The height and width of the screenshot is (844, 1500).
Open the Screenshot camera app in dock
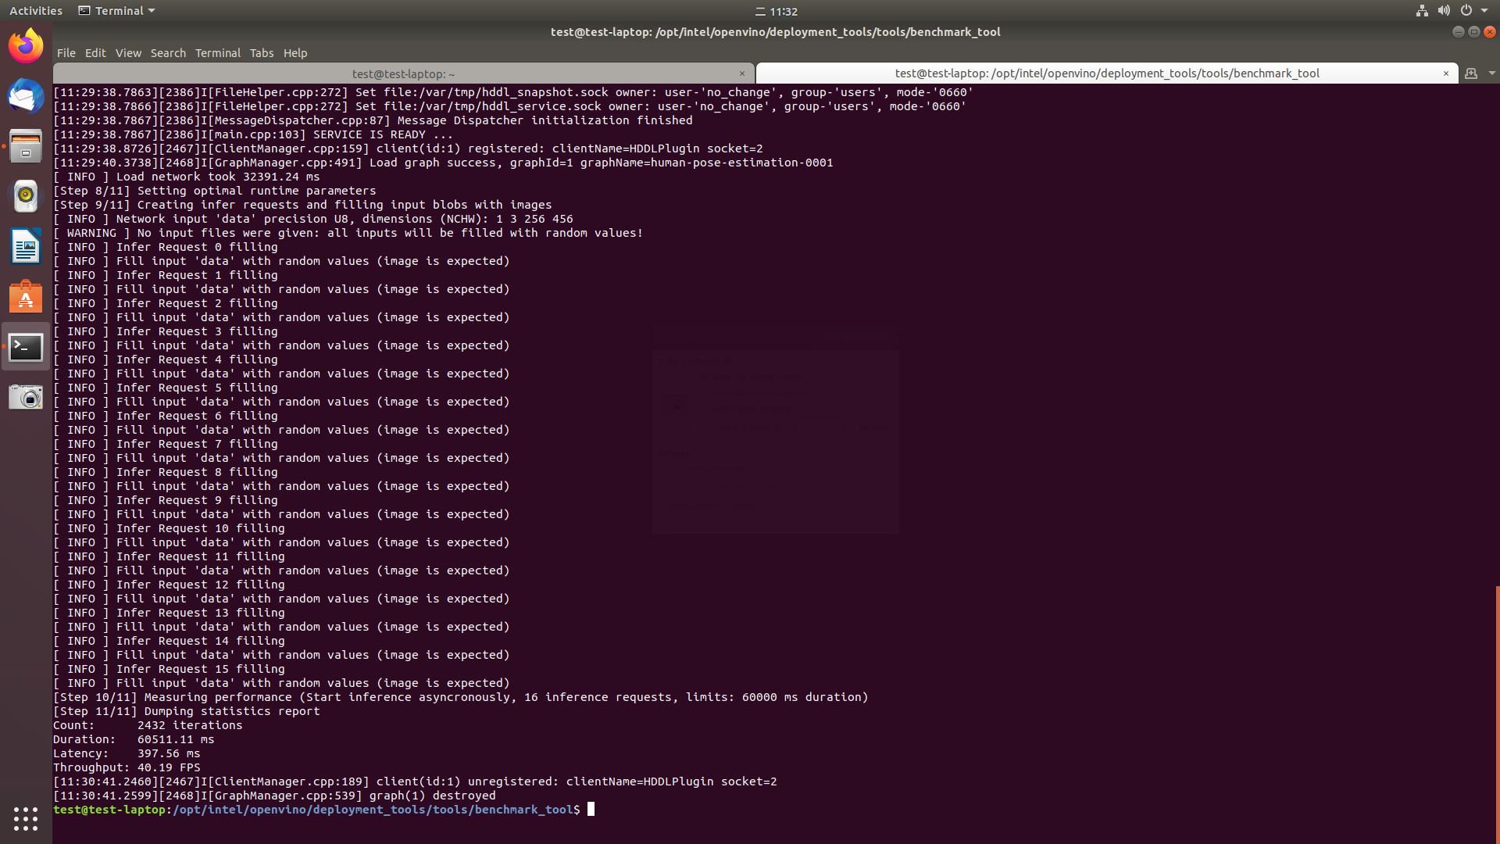click(26, 397)
